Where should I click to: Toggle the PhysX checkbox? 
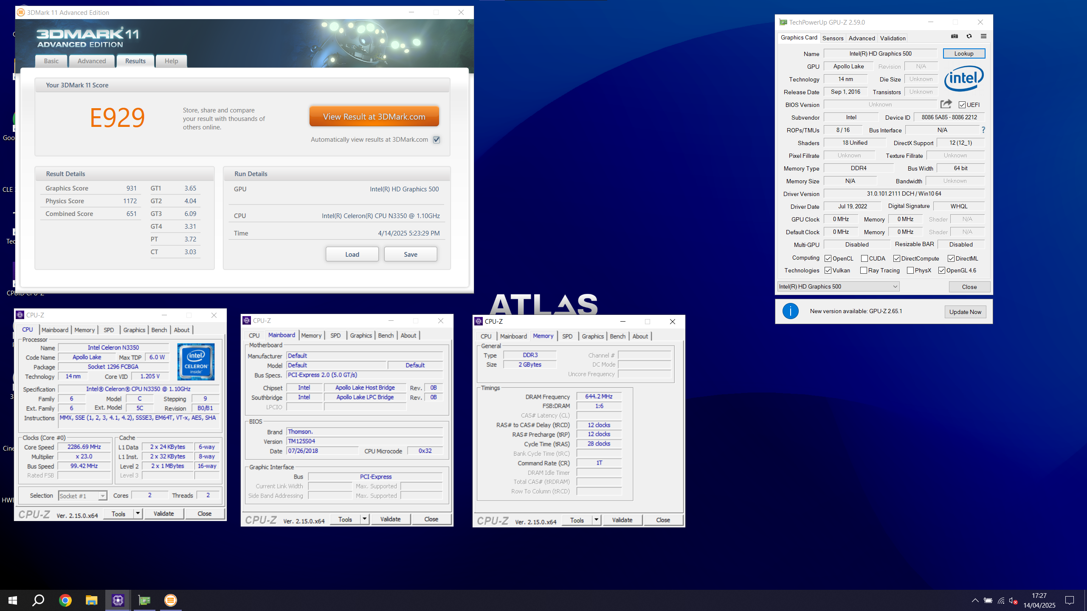tap(910, 270)
